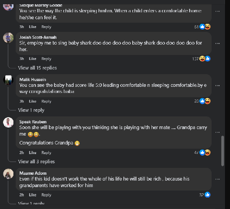
Task: Expand View 1 reply under Malik Hussein
Action: (x=31, y=110)
